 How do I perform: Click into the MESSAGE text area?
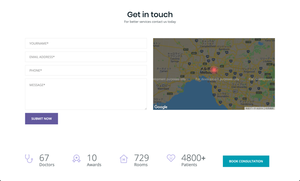(x=86, y=94)
